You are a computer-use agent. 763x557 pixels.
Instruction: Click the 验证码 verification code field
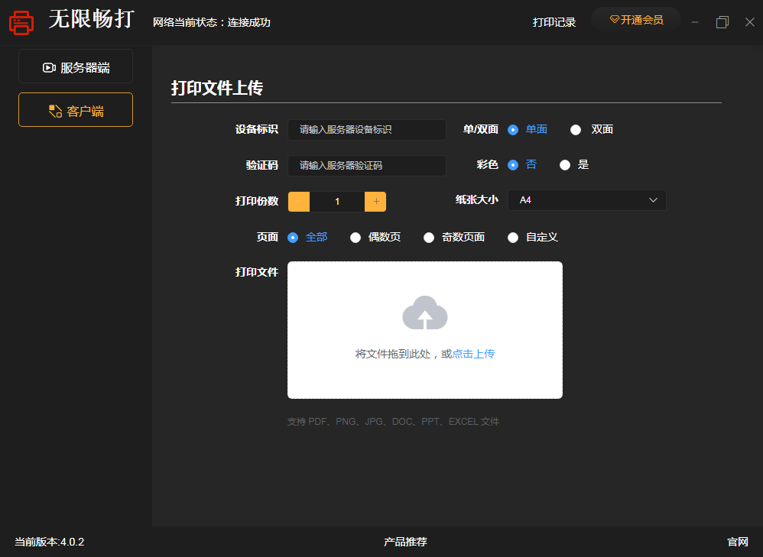click(366, 165)
